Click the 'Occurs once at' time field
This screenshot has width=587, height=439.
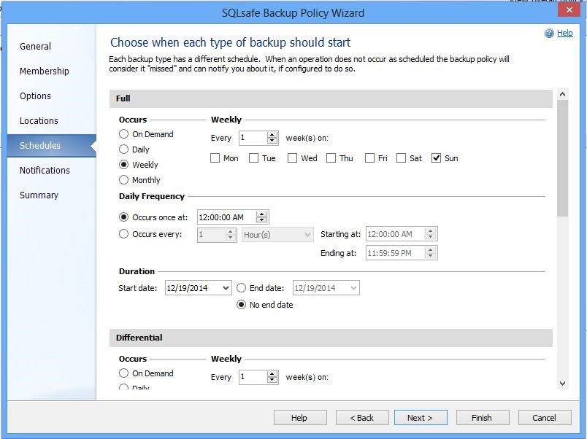(227, 217)
